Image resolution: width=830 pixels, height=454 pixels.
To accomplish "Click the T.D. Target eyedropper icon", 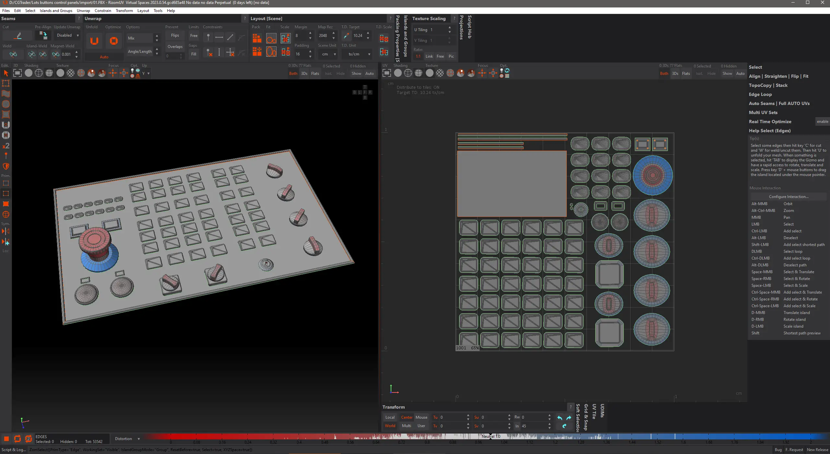I will [x=346, y=36].
